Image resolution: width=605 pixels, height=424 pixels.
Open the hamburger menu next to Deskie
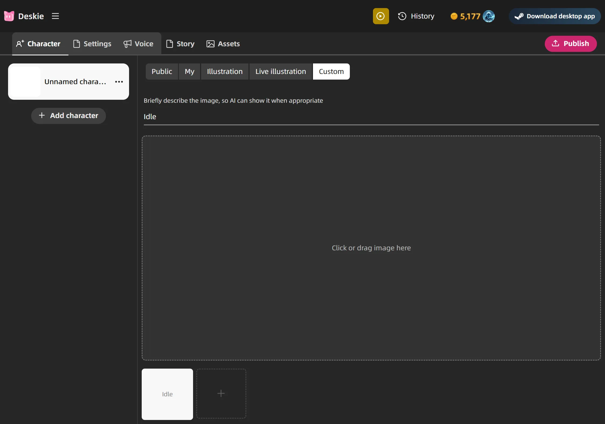pyautogui.click(x=55, y=16)
